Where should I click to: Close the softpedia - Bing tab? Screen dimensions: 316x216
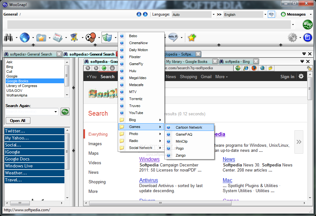pyautogui.click(x=256, y=61)
